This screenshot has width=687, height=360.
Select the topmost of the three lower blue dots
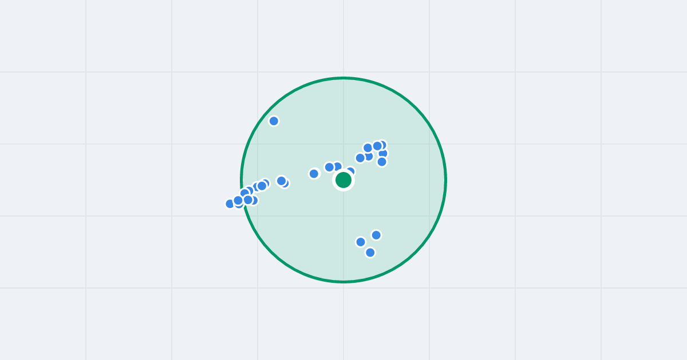click(376, 235)
